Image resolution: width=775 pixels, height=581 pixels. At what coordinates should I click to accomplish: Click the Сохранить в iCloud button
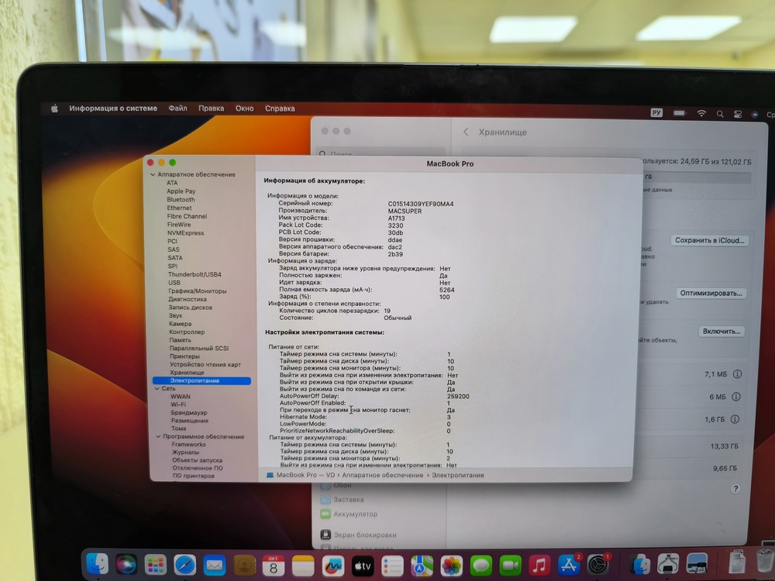[712, 240]
